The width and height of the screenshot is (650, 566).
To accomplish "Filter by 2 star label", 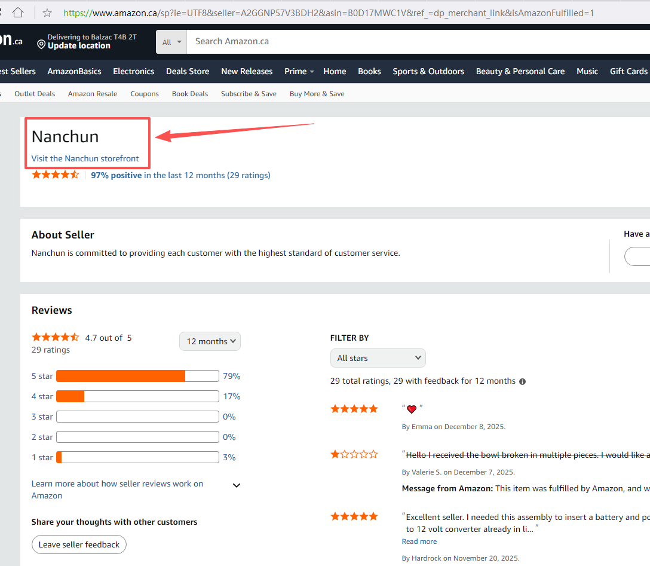I will 42,437.
